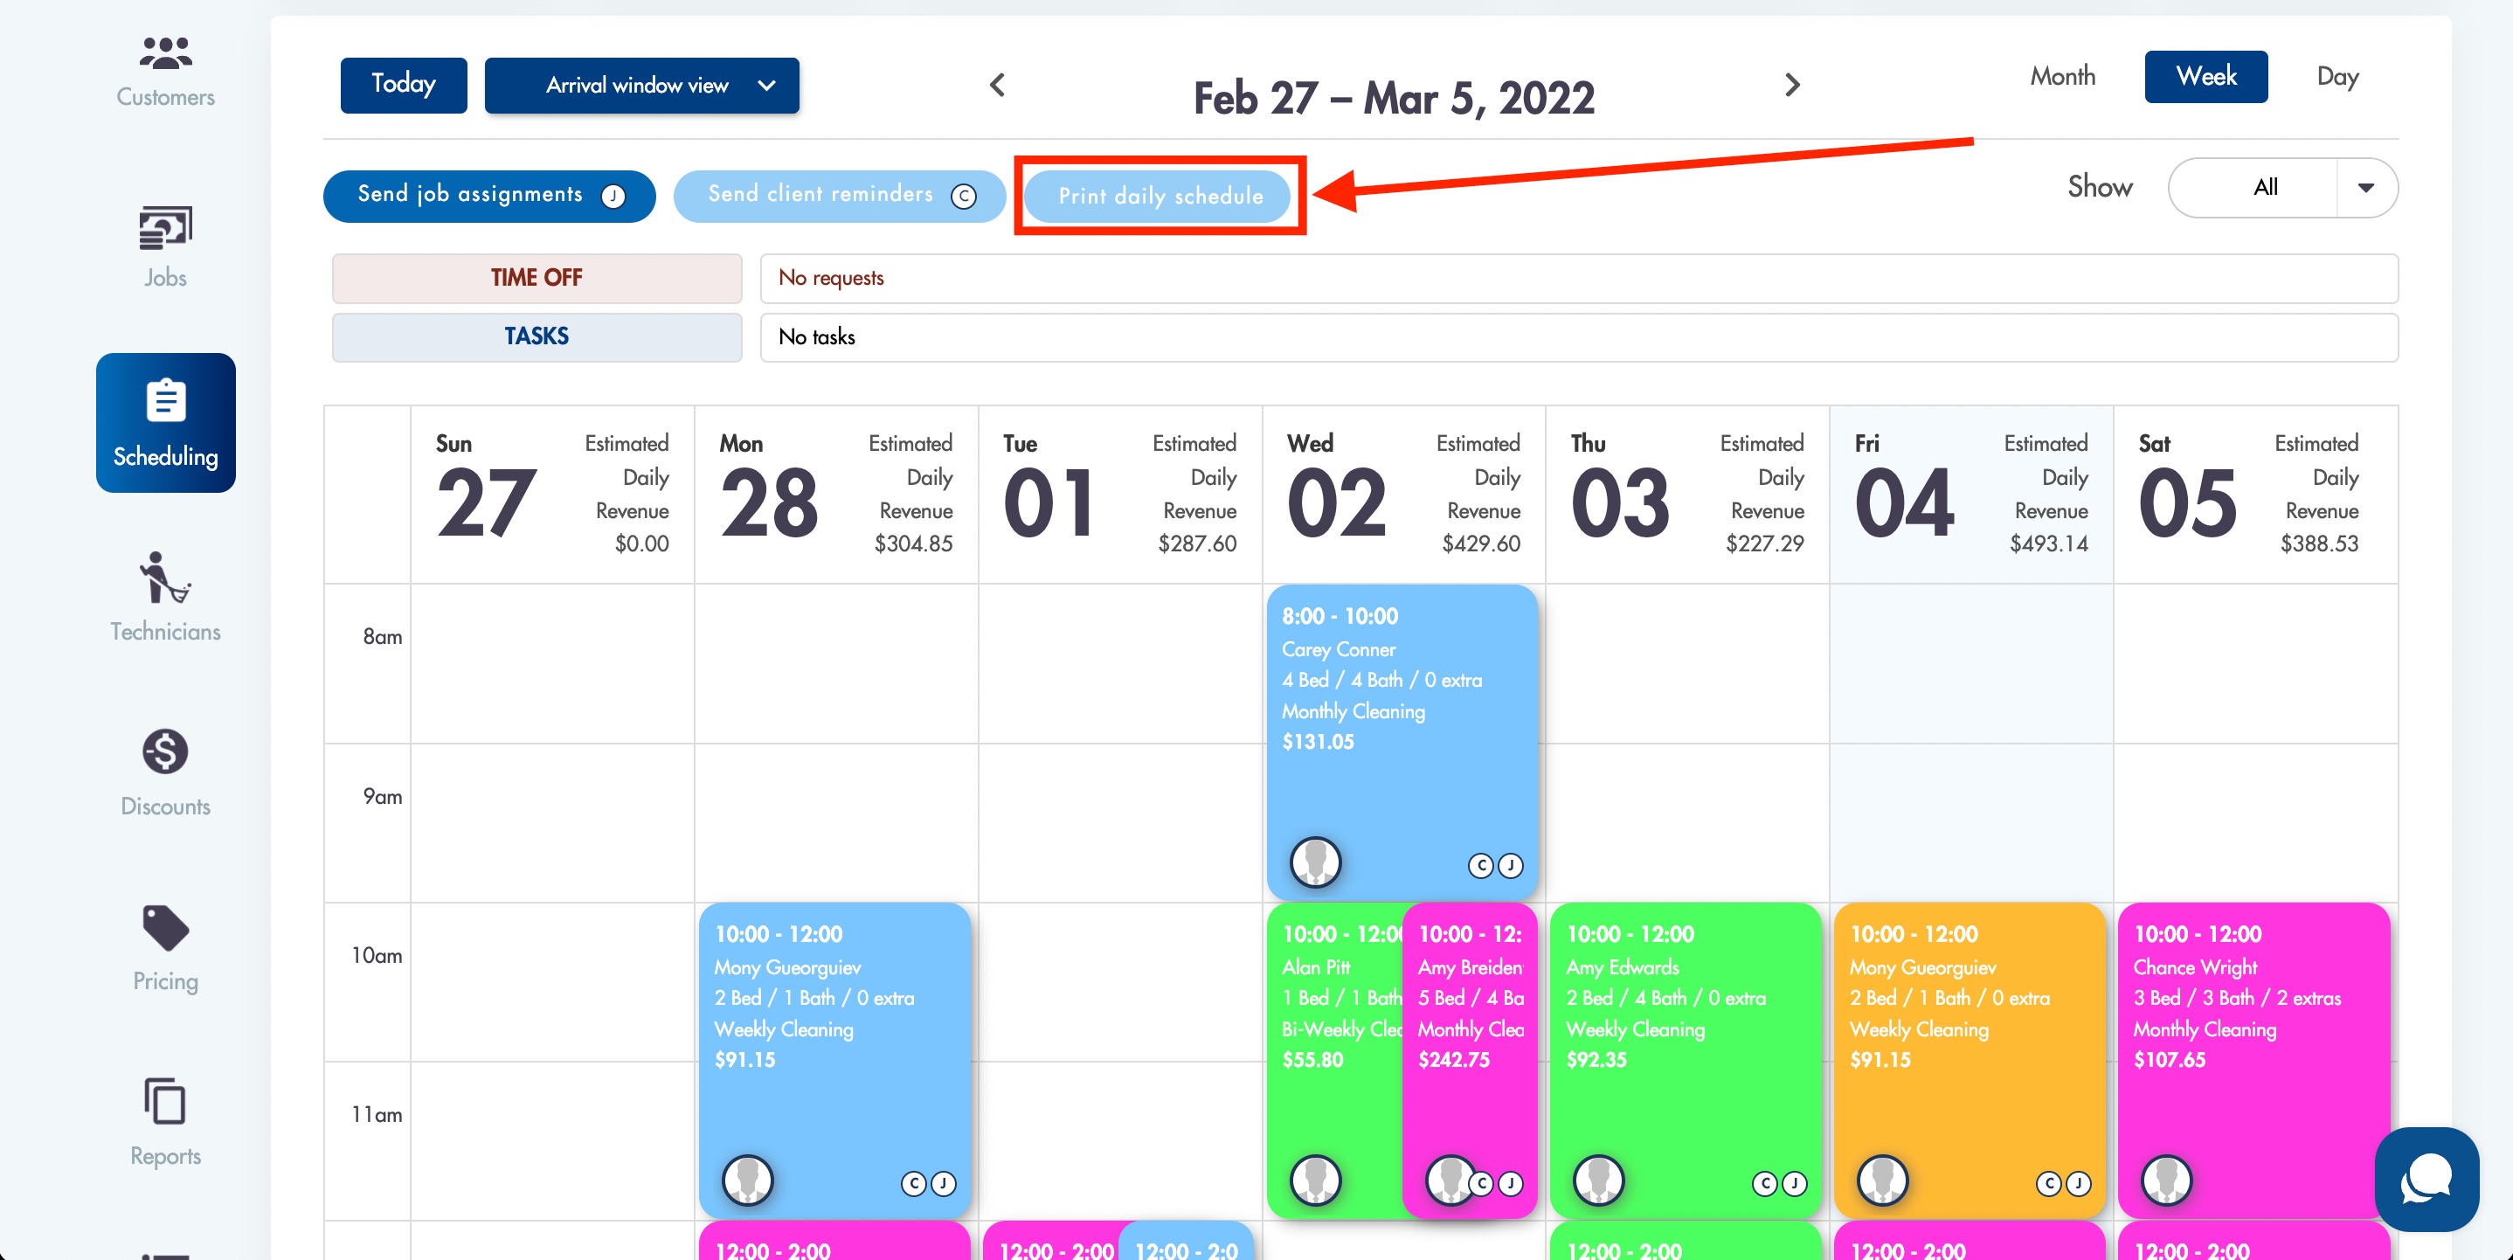2513x1260 pixels.
Task: Click the C badge on Carey Conner job
Action: (x=1480, y=865)
